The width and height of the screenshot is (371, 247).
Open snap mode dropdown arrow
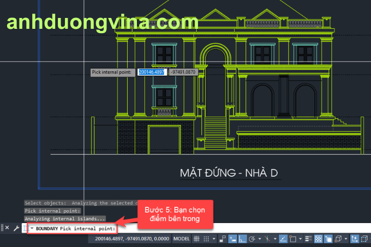tap(214, 239)
